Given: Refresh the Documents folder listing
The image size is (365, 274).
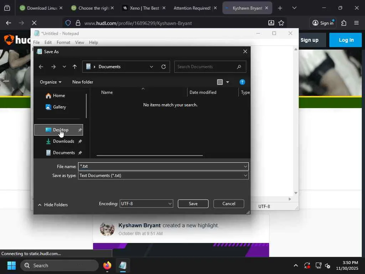Looking at the screenshot, I should pos(164,67).
